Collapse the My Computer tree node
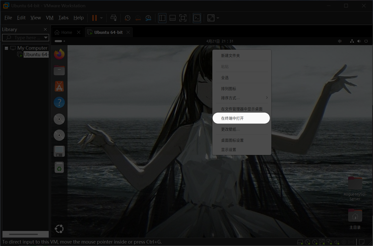 [x=6, y=48]
